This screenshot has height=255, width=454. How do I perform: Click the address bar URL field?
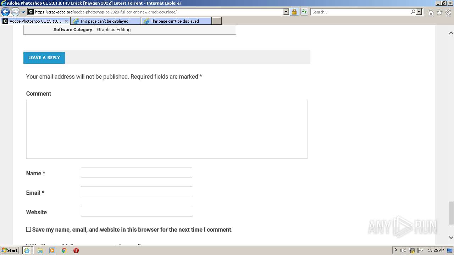pyautogui.click(x=159, y=12)
